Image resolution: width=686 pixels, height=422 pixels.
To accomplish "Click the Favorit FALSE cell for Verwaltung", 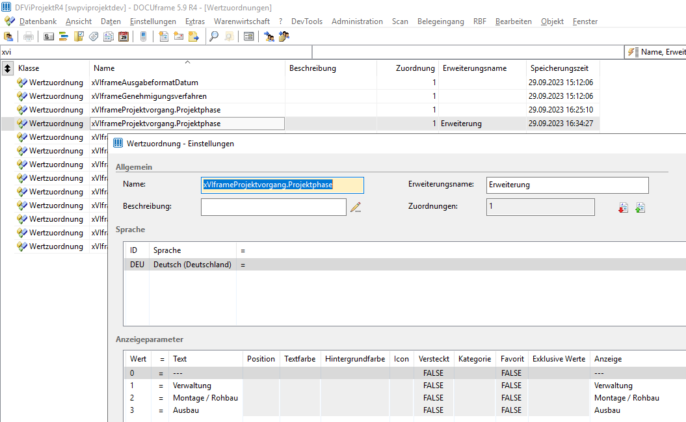I will [x=512, y=386].
